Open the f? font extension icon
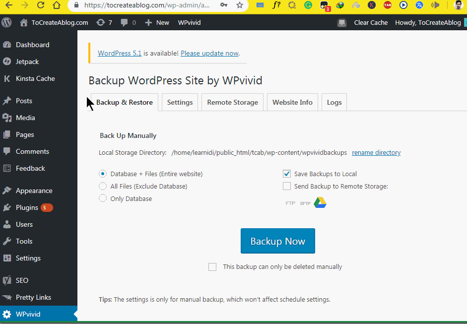The width and height of the screenshot is (467, 324). pos(276,5)
